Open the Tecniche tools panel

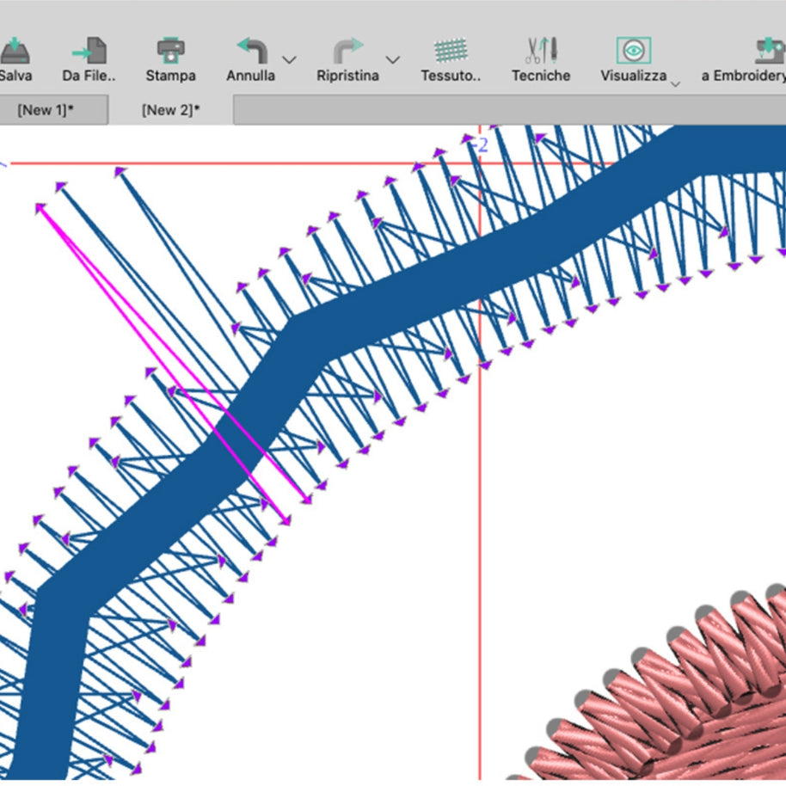click(541, 52)
